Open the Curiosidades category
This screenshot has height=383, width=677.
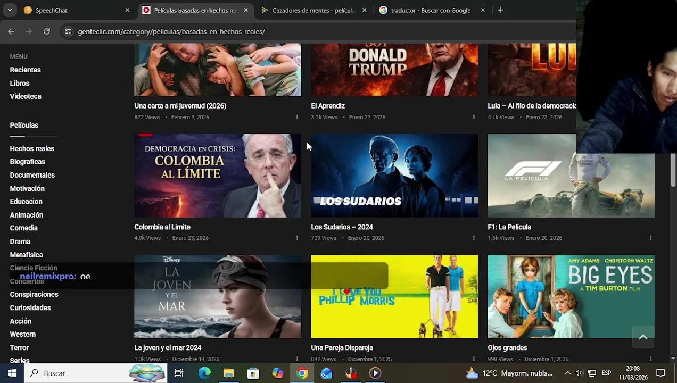coord(30,307)
